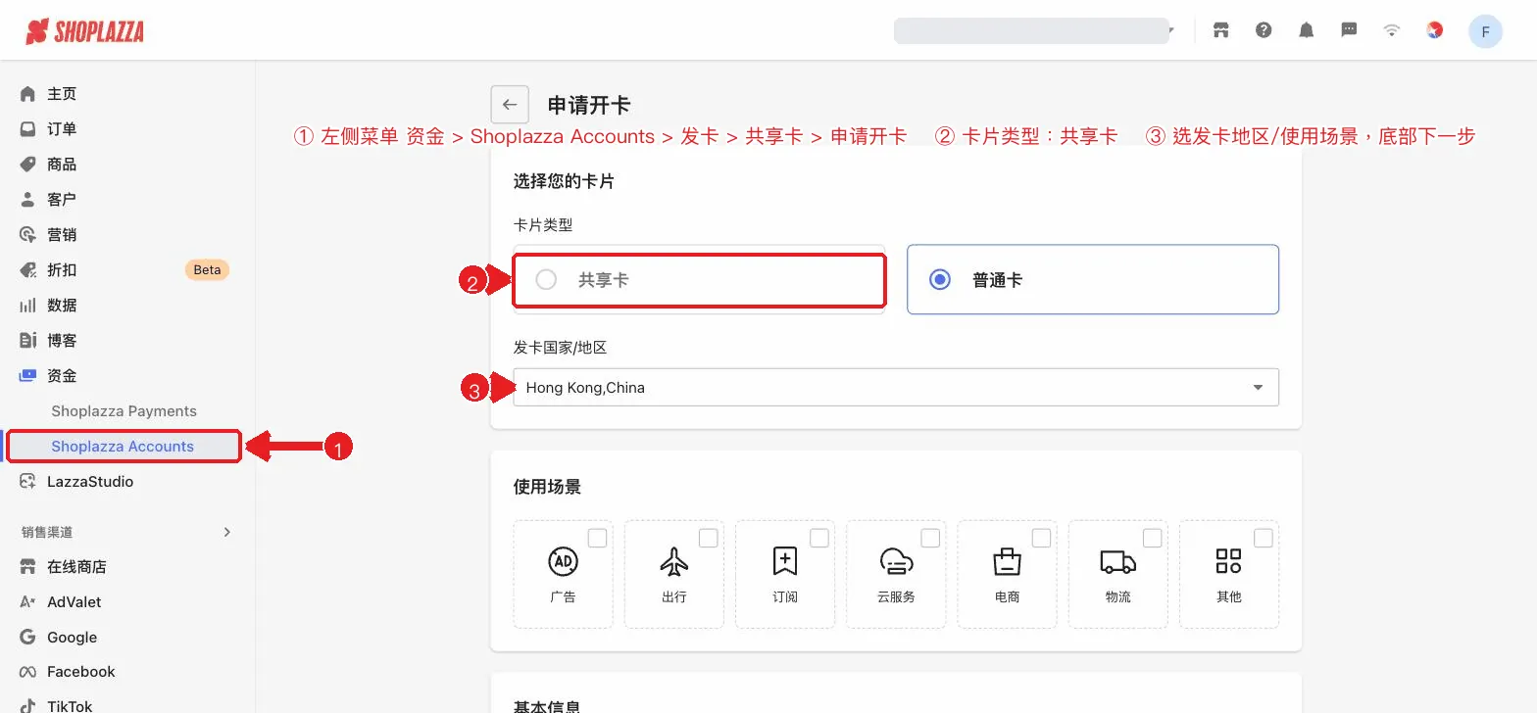Enable the 订阅 subscription checkbox
This screenshot has height=713, width=1537.
819,538
